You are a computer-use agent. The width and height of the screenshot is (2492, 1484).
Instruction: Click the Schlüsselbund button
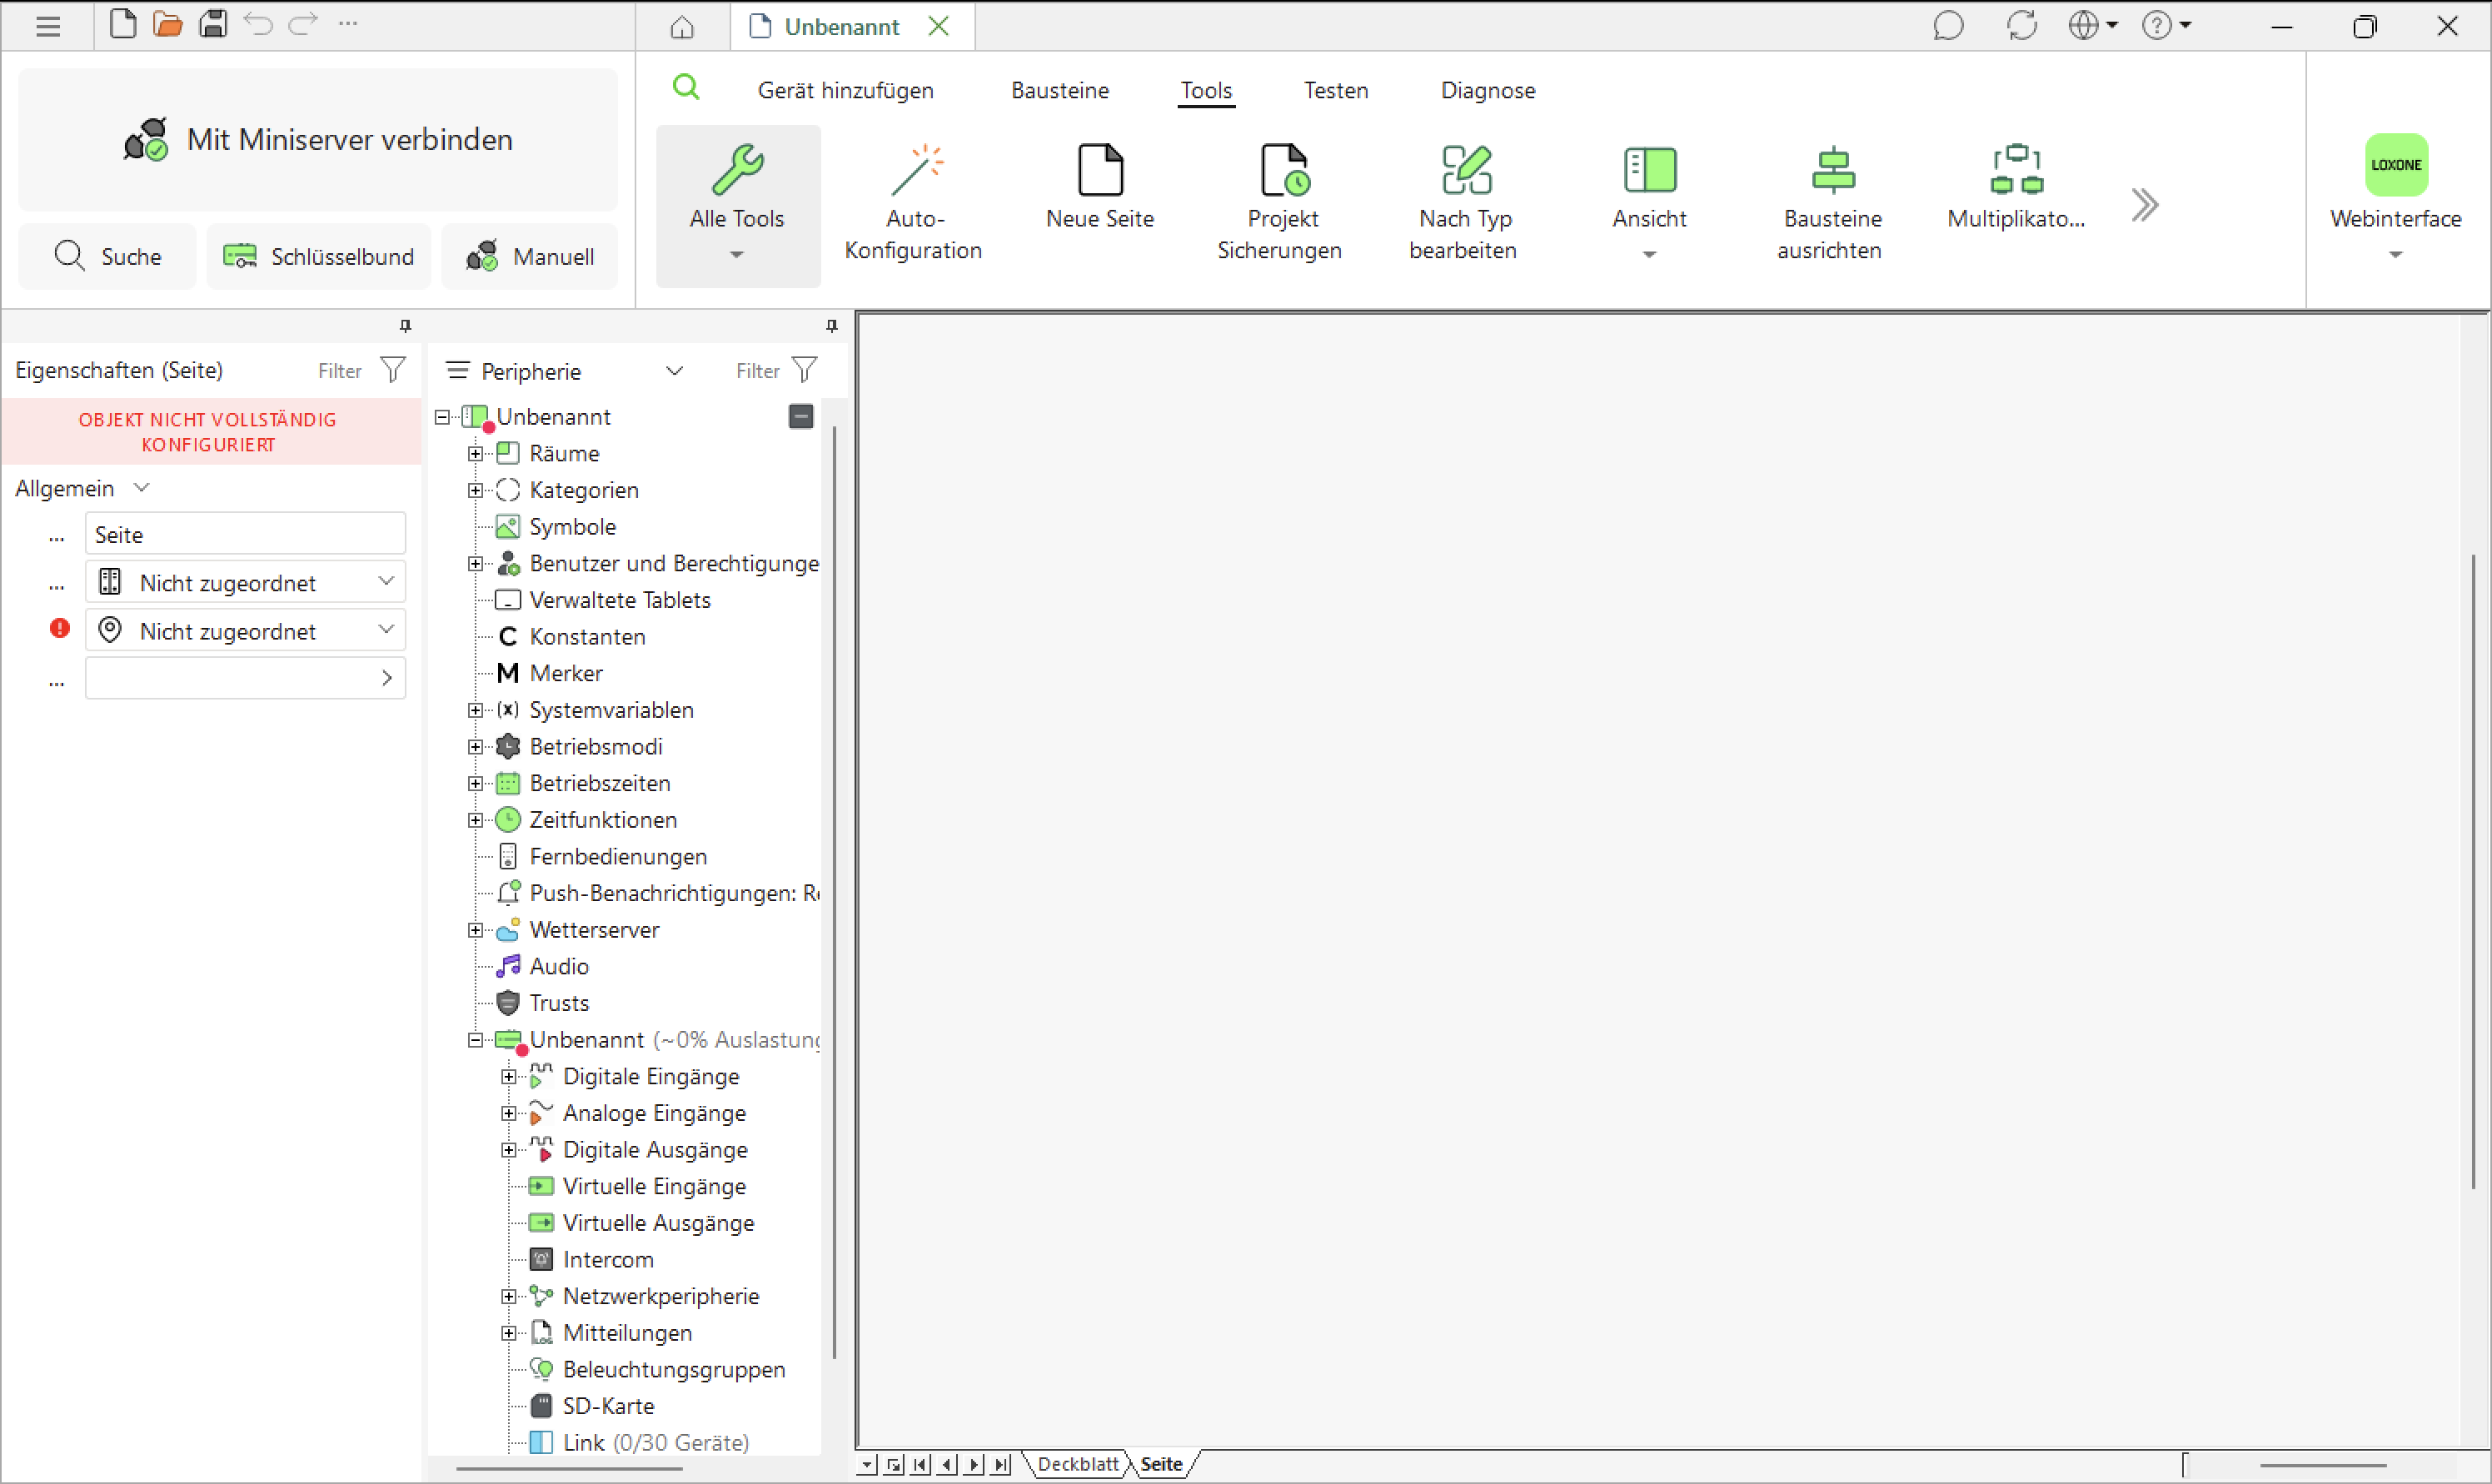318,256
